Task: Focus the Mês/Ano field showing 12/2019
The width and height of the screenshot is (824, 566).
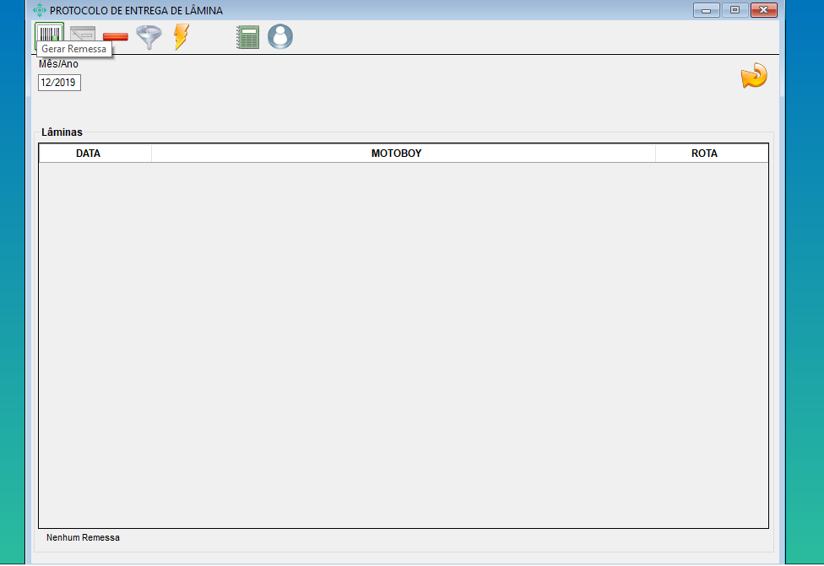Action: coord(59,83)
